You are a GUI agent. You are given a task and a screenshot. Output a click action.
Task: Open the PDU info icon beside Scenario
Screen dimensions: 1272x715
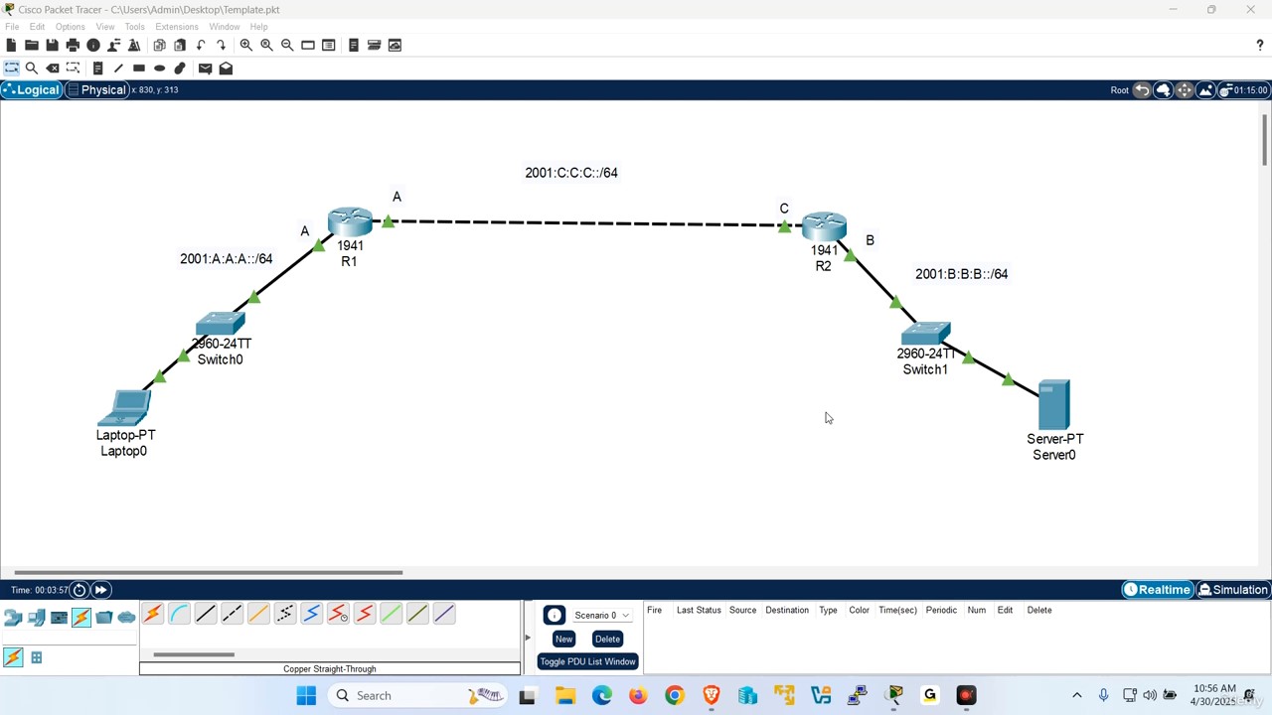[x=555, y=616]
